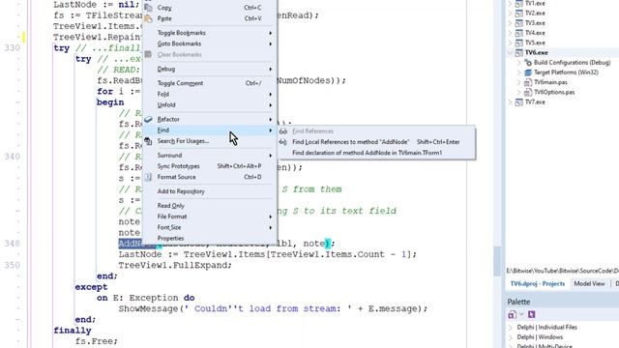This screenshot has height=348, width=619.
Task: Expand the TV1.exe project node
Action: pos(510,3)
